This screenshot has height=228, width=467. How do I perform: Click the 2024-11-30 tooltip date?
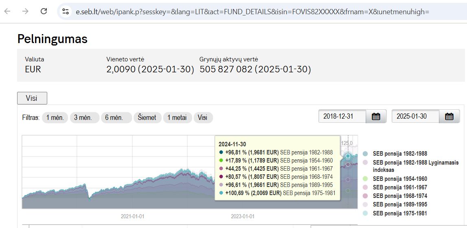tap(232, 144)
